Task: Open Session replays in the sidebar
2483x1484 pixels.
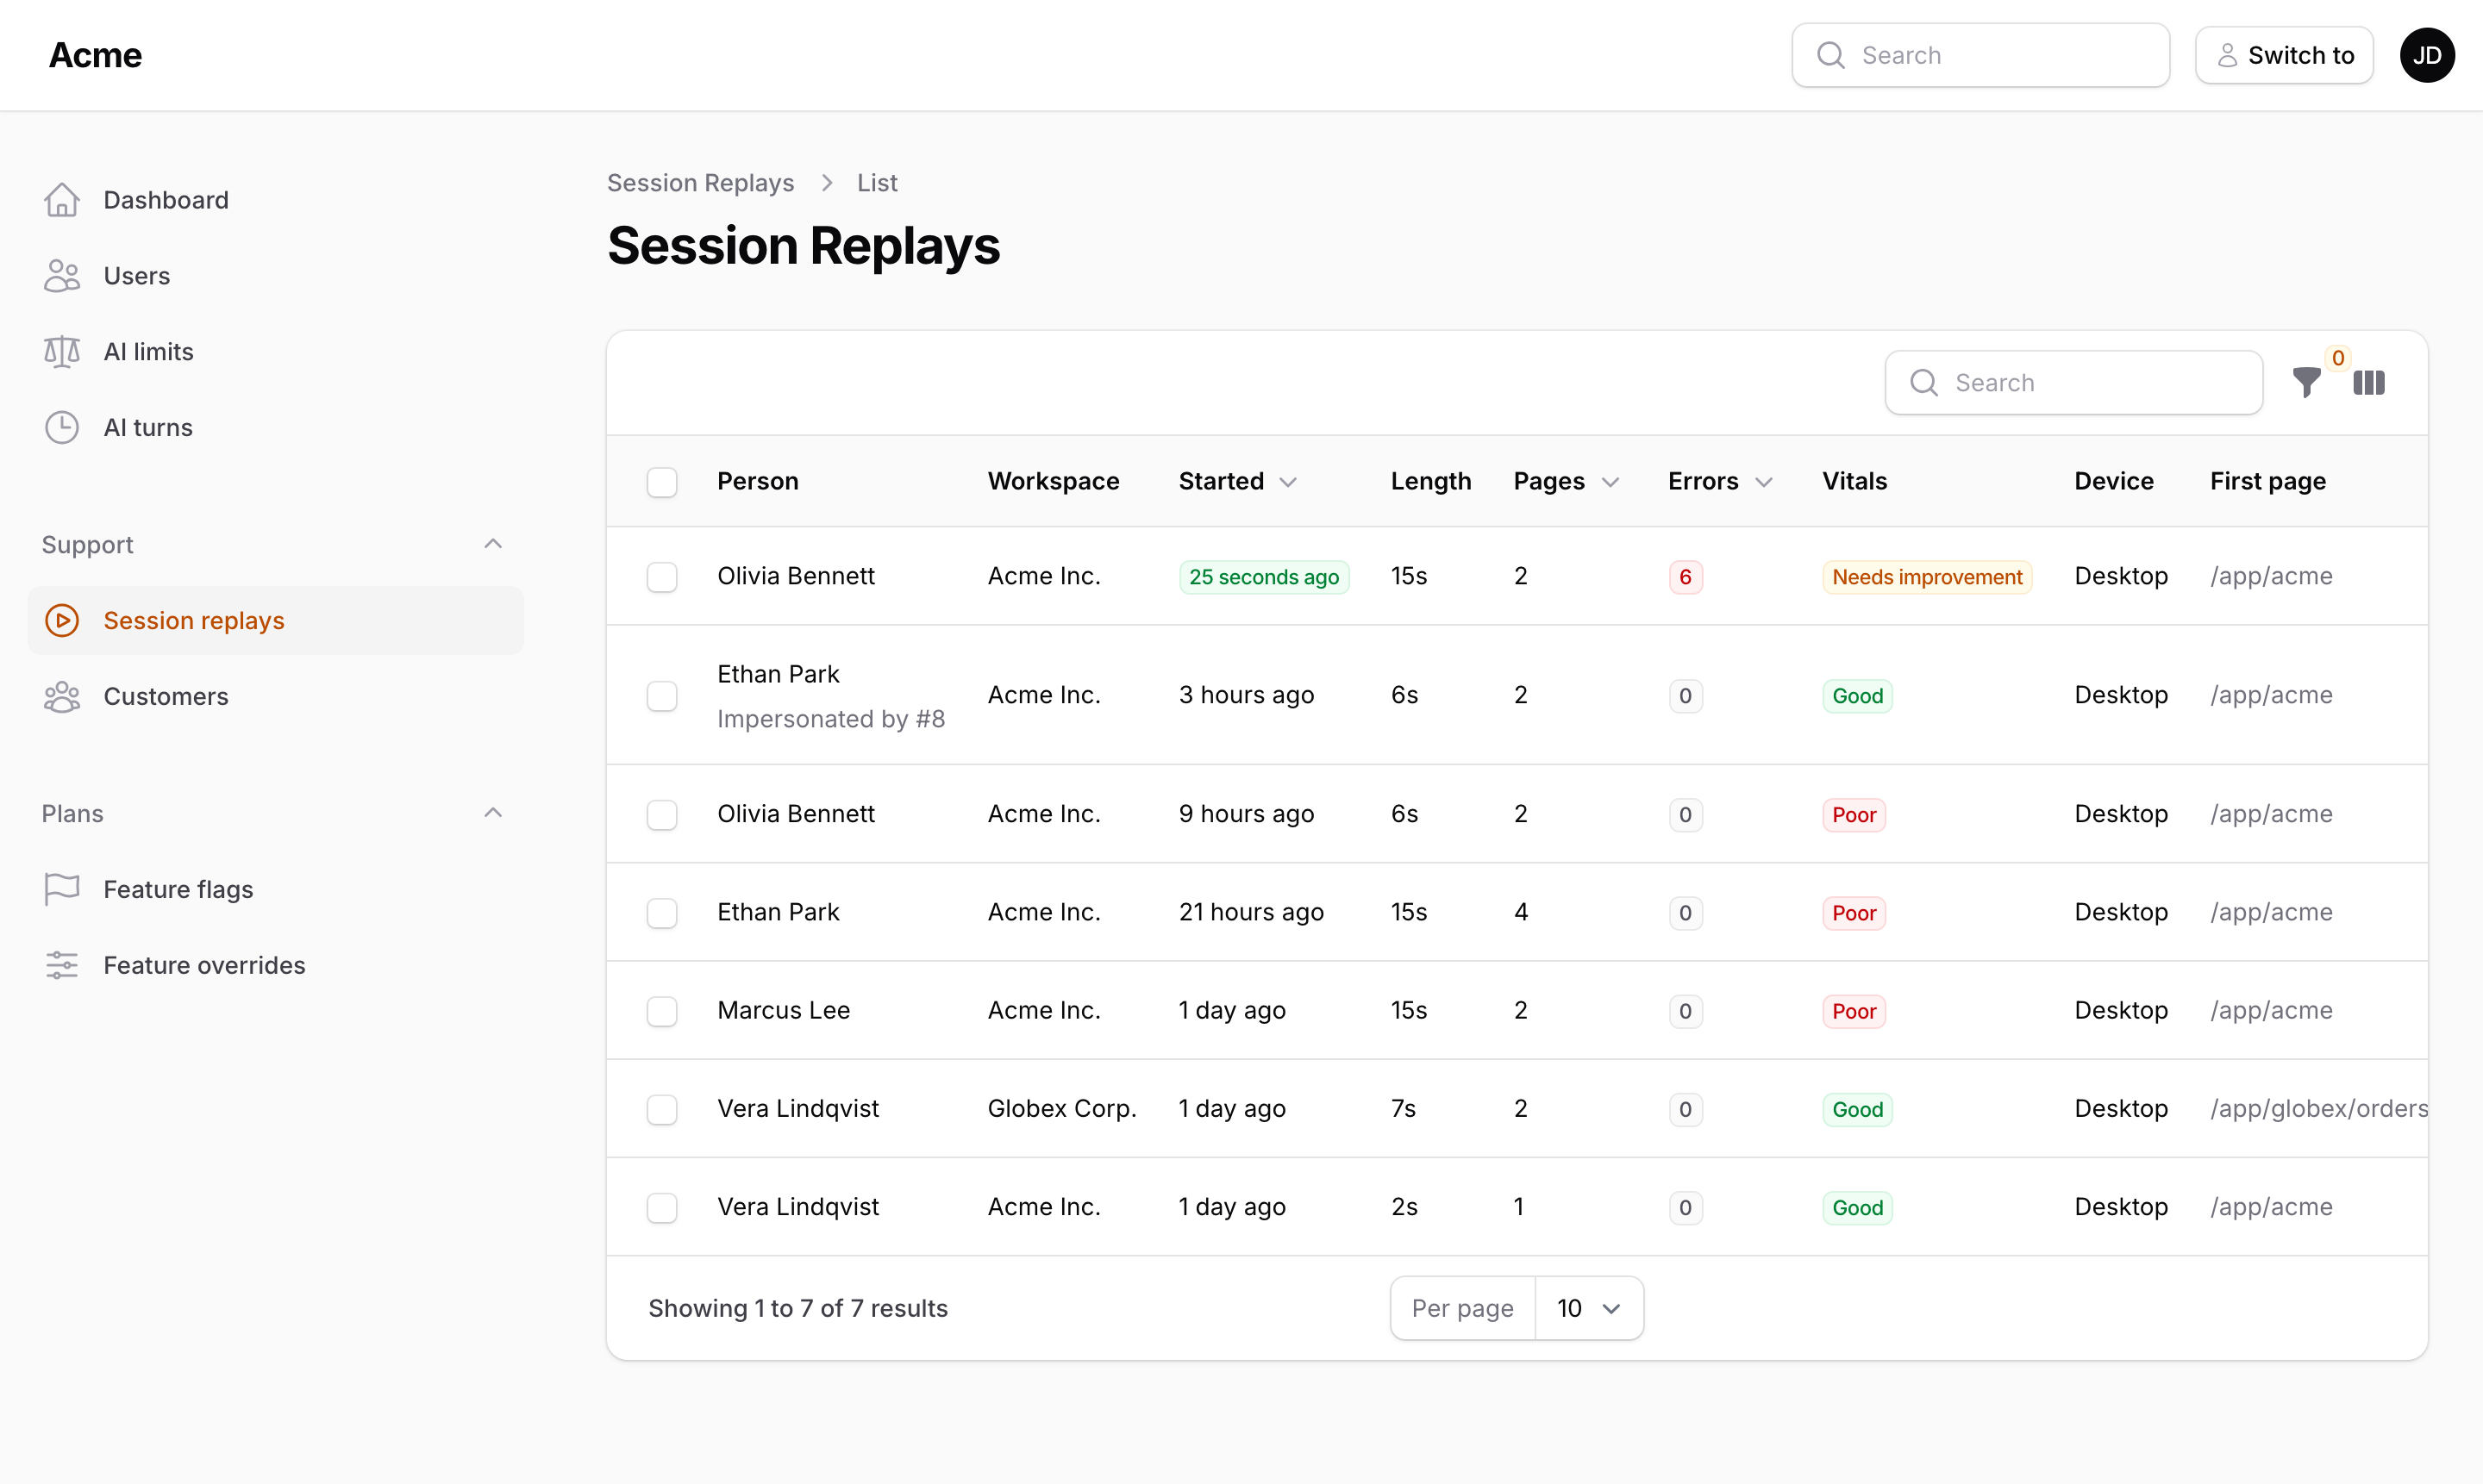Action: coord(275,621)
